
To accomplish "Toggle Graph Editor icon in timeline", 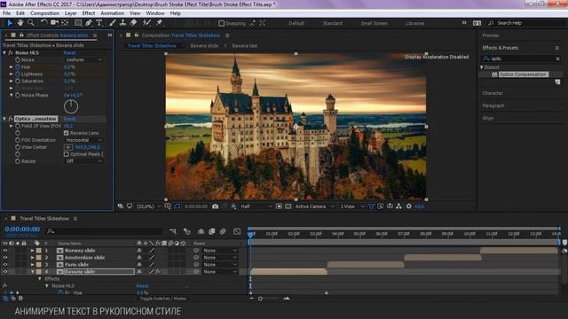I will pos(237,231).
